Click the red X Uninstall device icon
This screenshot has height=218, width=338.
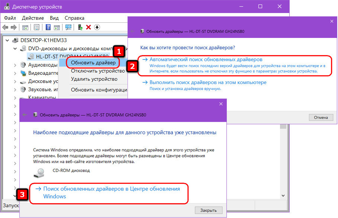click(88, 28)
